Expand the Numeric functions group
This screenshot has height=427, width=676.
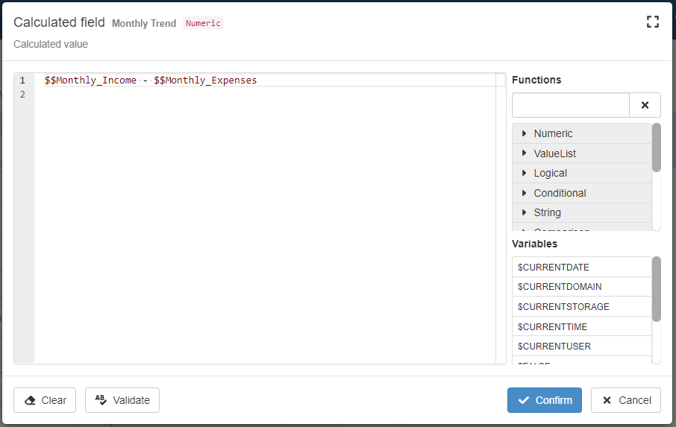click(553, 134)
